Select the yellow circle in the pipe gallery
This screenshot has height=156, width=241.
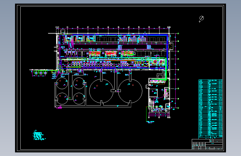pos(146,63)
